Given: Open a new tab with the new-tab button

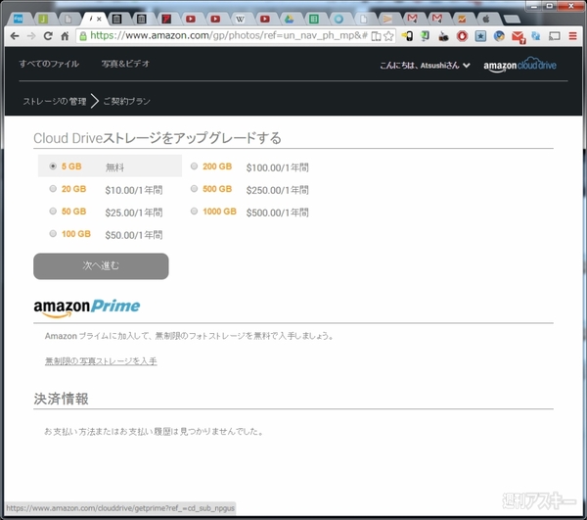Looking at the screenshot, I should (512, 20).
